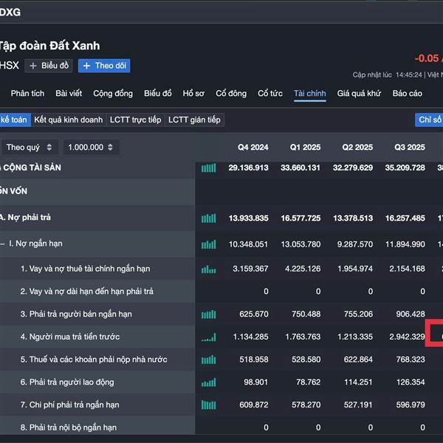Open the mini chart for Nợ ngắn hạn
The width and height of the screenshot is (443, 443).
click(x=209, y=244)
